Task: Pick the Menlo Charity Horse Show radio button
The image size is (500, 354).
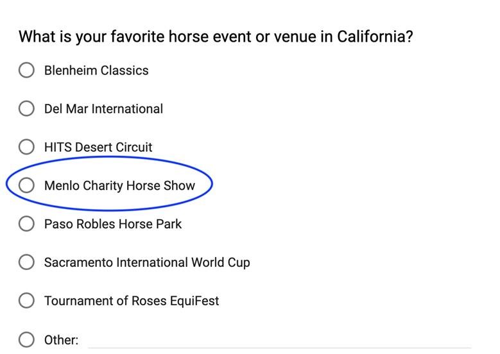Action: [26, 186]
